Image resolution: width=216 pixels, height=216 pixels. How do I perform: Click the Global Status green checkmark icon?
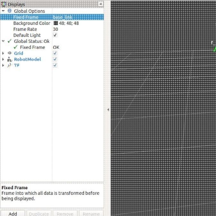10,41
